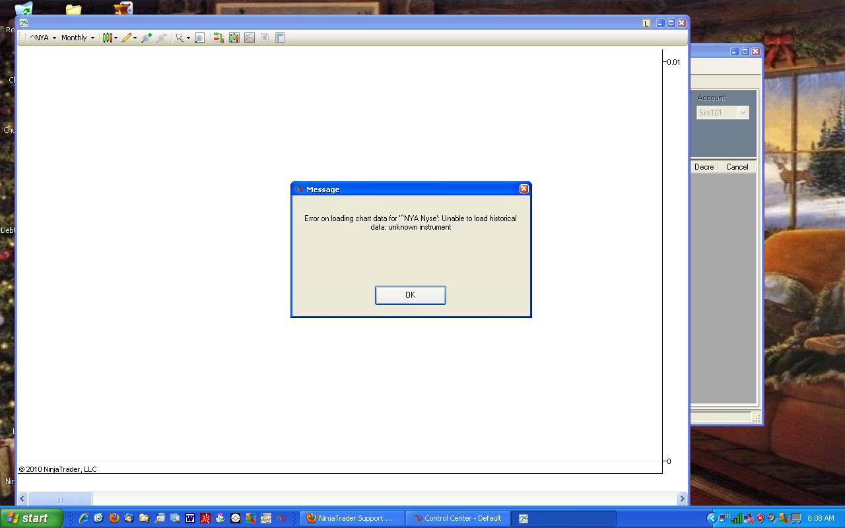
Task: Click the zoom in magnifier icon
Action: click(x=146, y=38)
